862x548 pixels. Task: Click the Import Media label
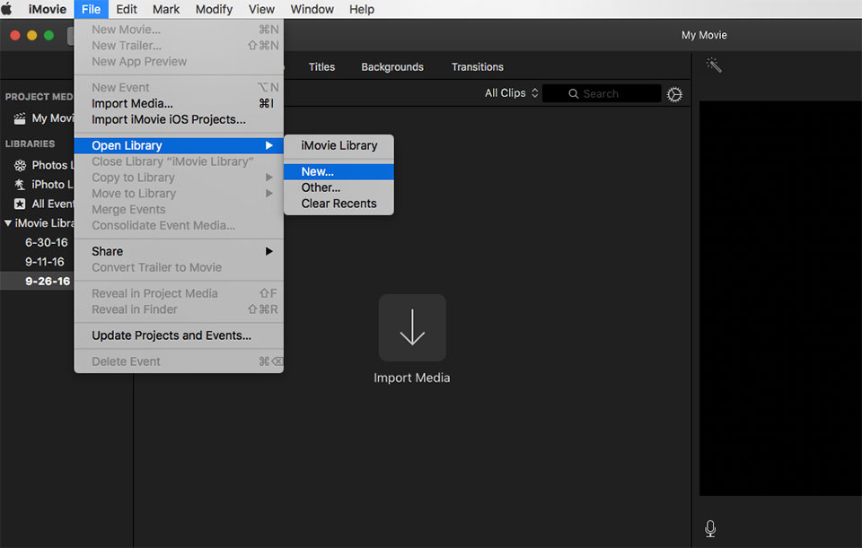[x=412, y=378]
